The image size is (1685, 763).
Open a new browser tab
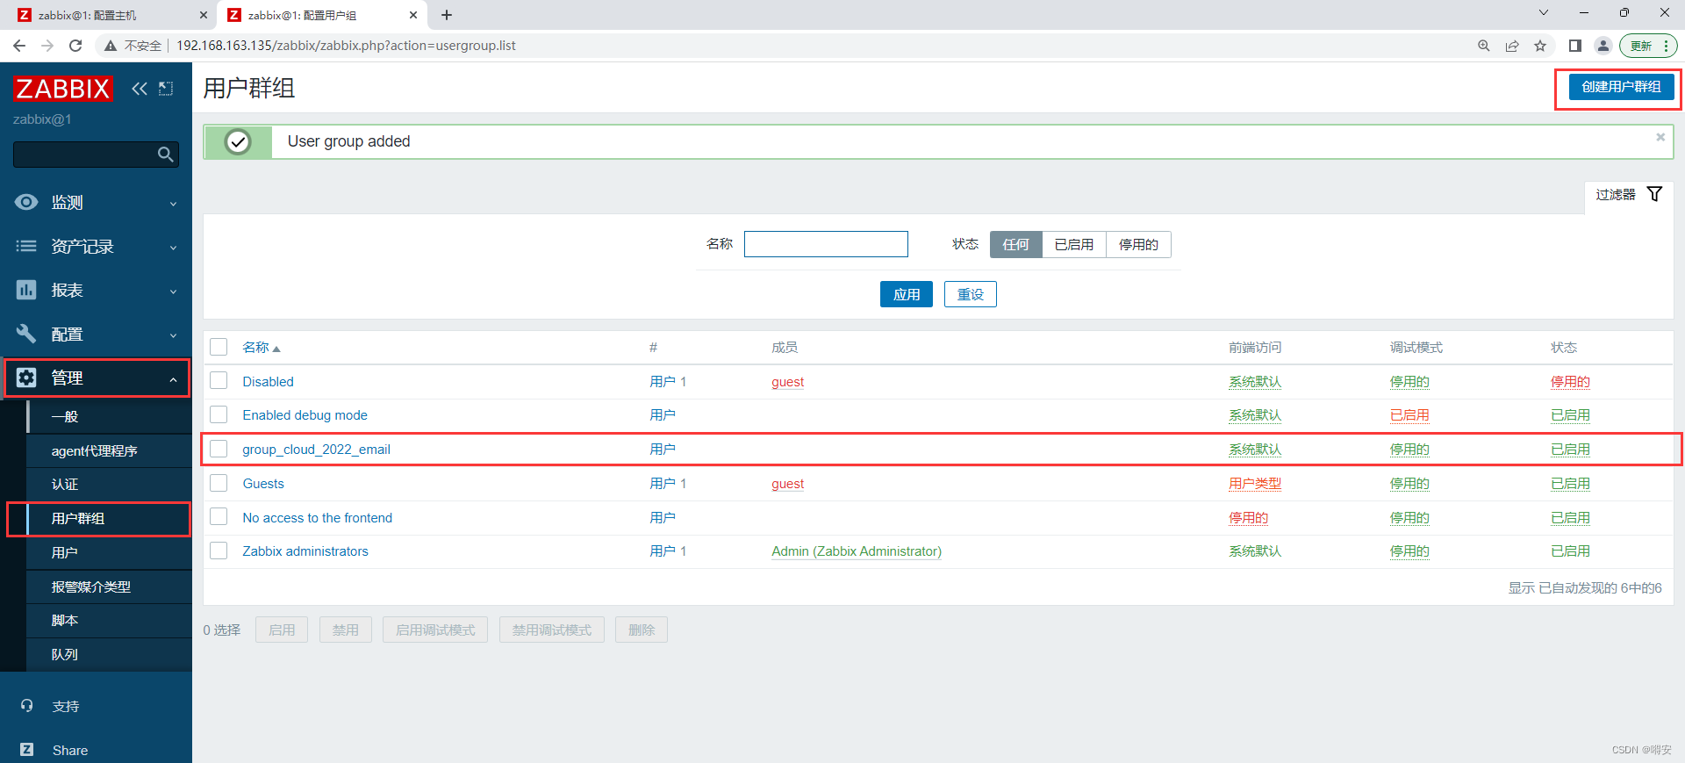click(447, 15)
